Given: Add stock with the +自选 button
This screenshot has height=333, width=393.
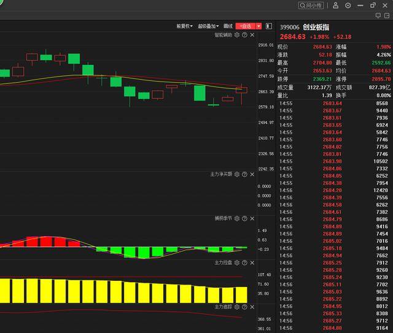Looking at the screenshot, I should click(x=246, y=26).
